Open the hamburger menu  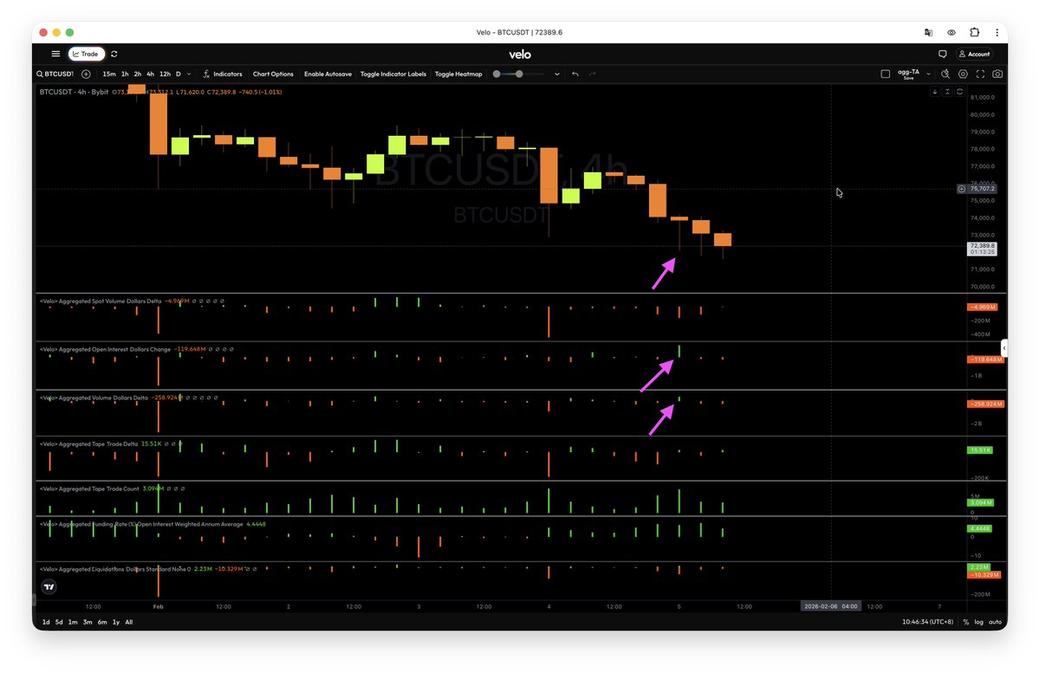tap(55, 54)
